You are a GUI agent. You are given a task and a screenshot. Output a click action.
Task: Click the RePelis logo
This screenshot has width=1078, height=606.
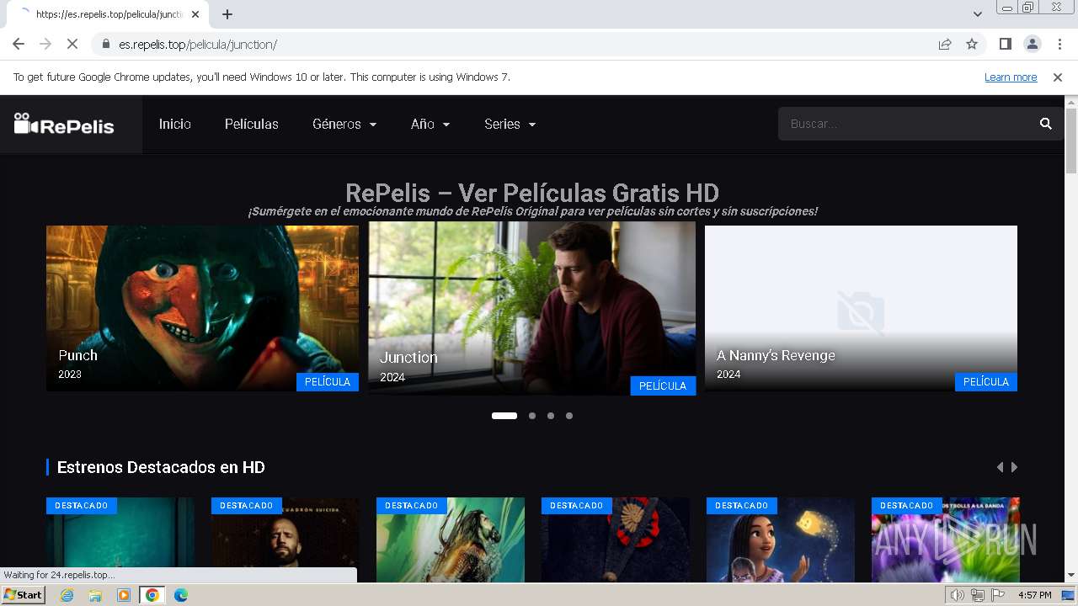[x=64, y=125]
